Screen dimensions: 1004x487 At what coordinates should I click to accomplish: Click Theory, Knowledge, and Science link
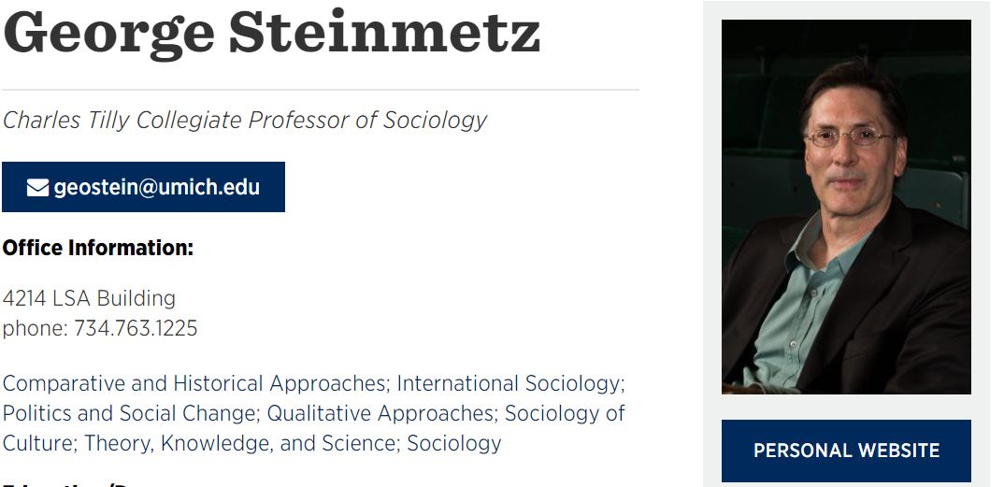coord(240,443)
